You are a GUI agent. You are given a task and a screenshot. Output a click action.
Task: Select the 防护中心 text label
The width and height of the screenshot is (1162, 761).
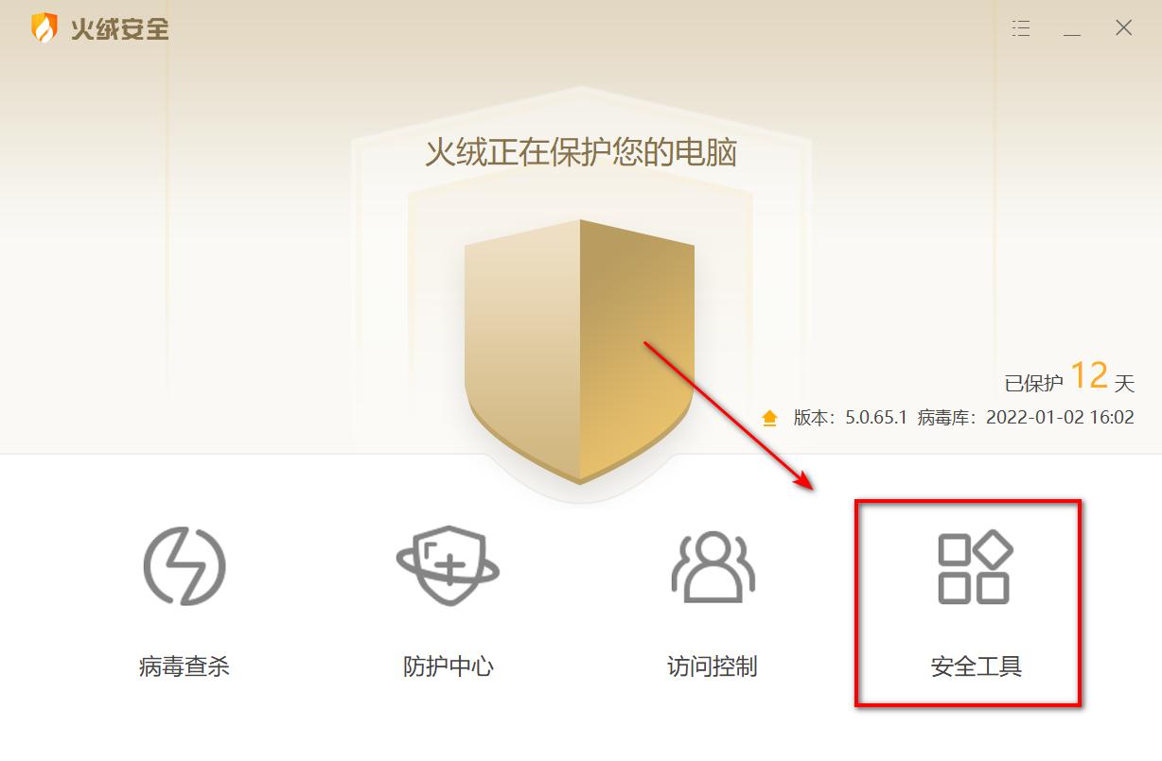pos(449,666)
